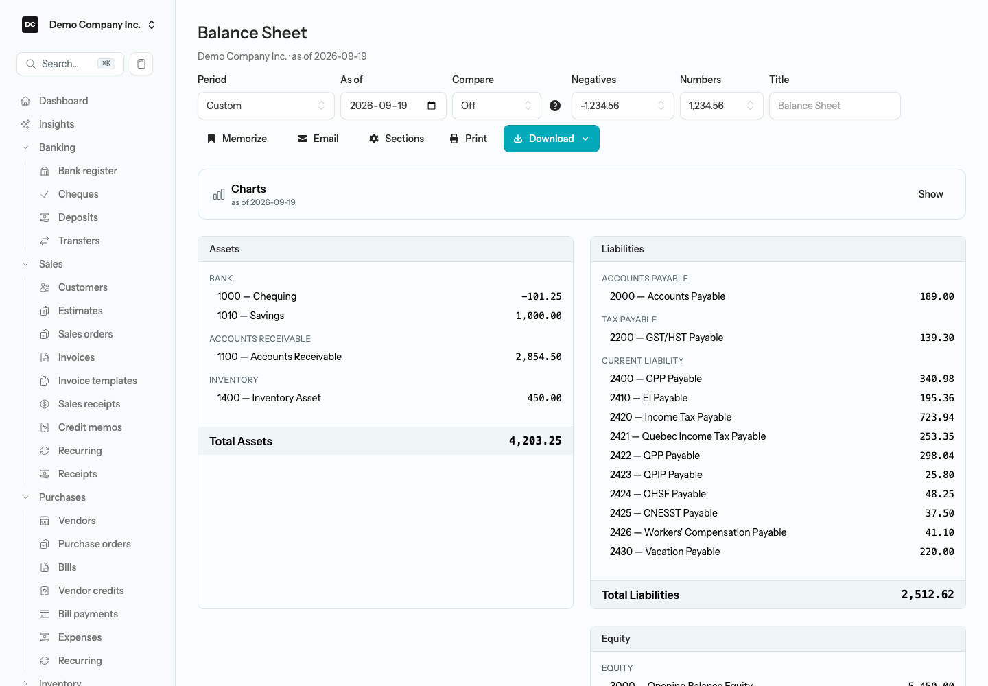Click the Demo Company DC logo
The width and height of the screenshot is (988, 686).
pyautogui.click(x=30, y=25)
